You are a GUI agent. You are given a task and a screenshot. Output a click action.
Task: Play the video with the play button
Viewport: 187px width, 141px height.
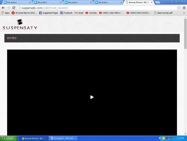(92, 97)
